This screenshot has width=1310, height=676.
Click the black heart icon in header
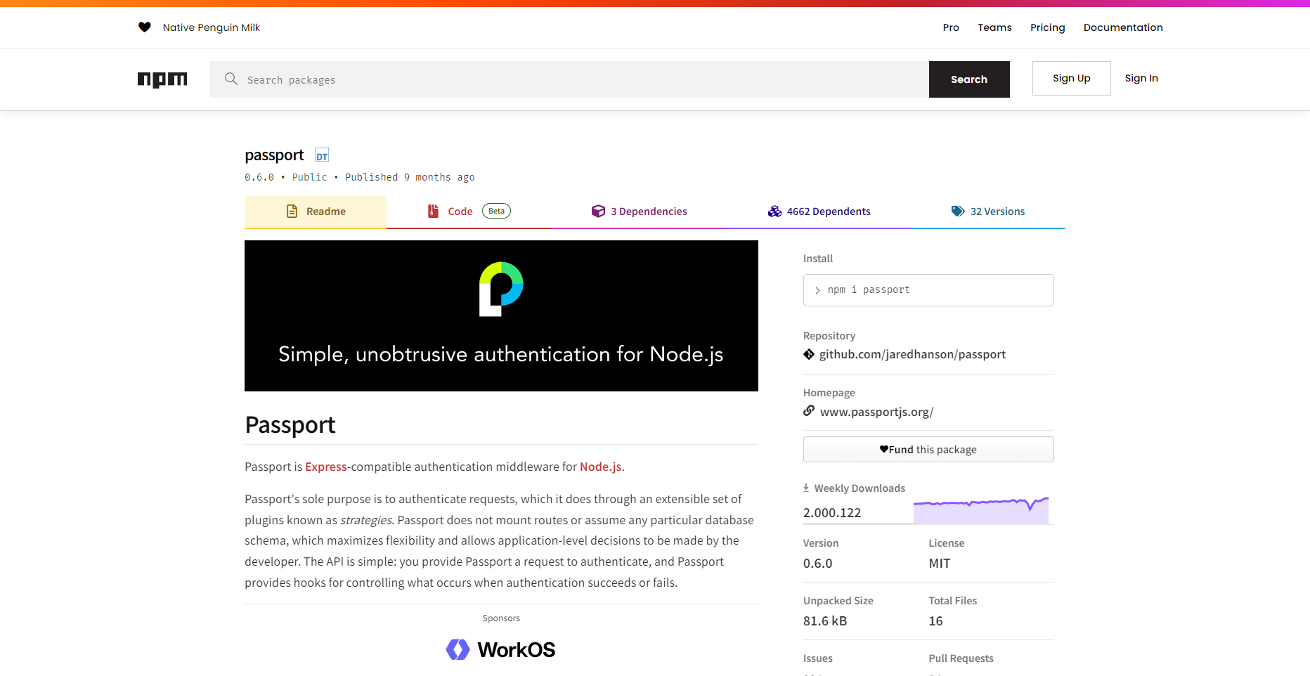pyautogui.click(x=144, y=27)
